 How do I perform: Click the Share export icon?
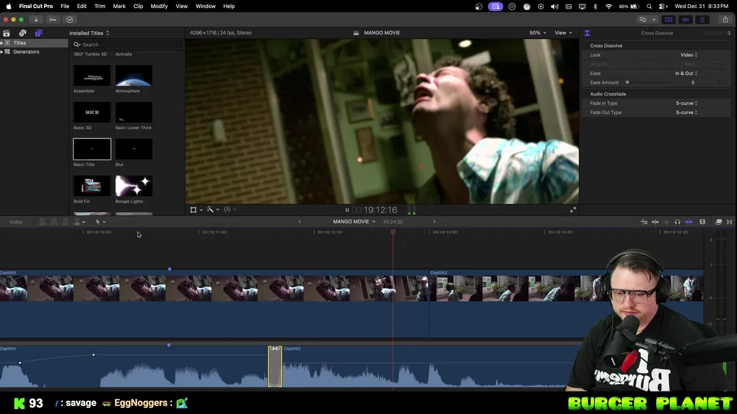pos(725,20)
